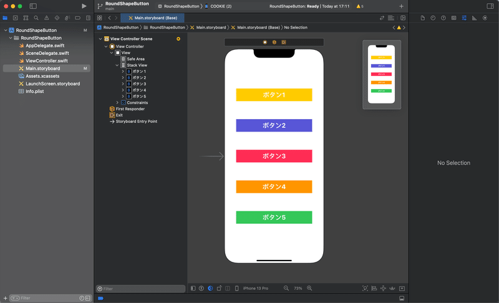The image size is (499, 303).
Task: Open AppDelegate.swift file
Action: pyautogui.click(x=45, y=46)
